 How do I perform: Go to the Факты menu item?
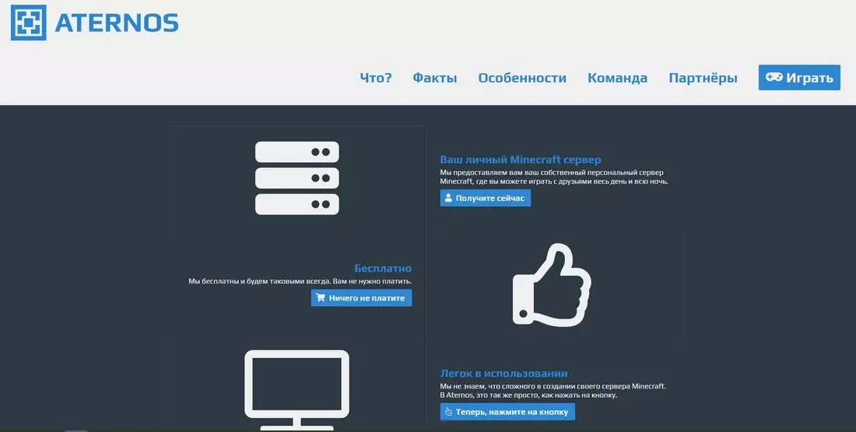click(x=434, y=78)
